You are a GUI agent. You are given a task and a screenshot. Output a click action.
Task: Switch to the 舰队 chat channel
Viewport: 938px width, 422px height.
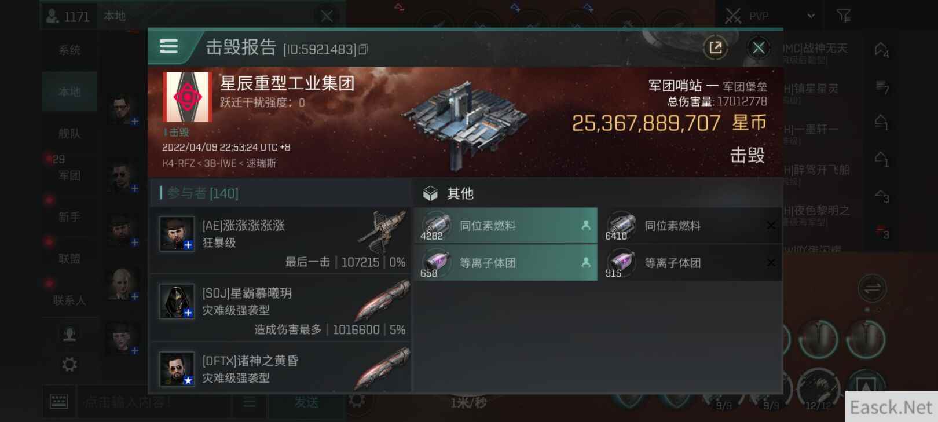pos(69,134)
